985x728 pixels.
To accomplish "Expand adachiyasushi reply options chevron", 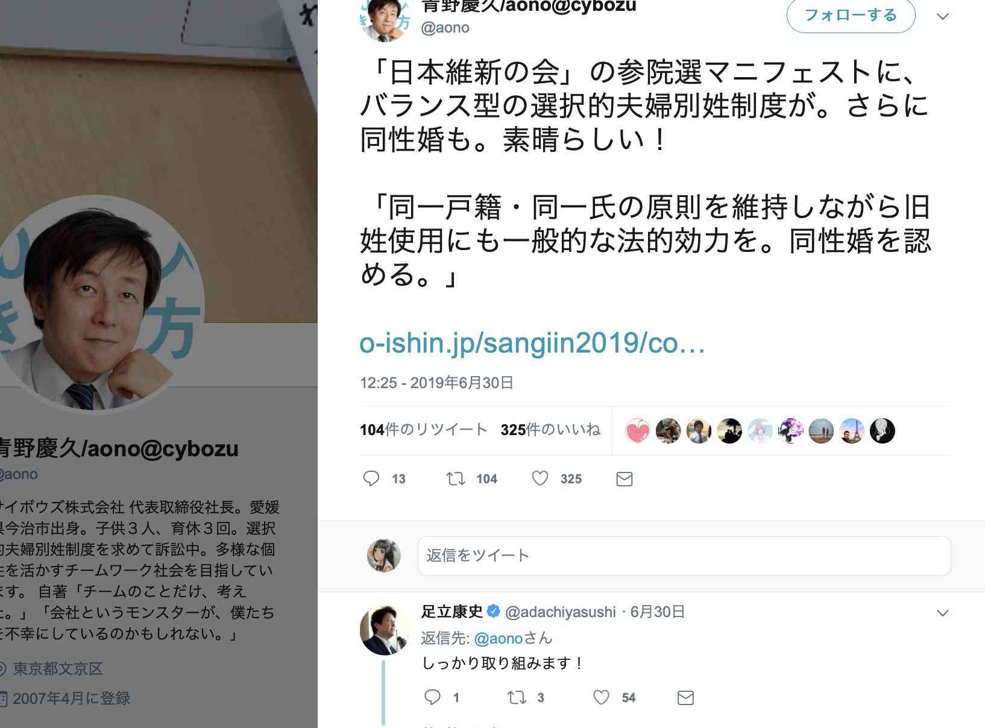I will [943, 613].
